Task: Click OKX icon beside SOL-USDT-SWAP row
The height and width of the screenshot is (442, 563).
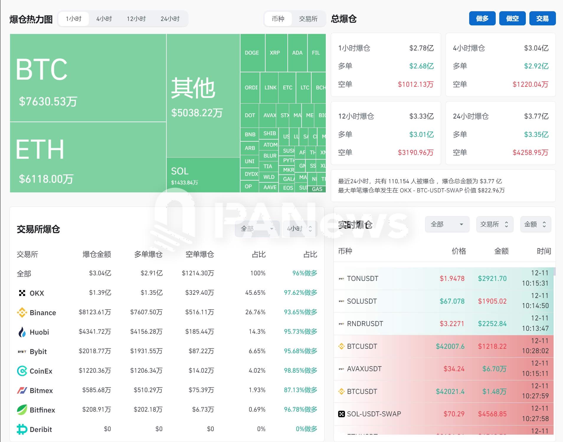Action: [341, 414]
